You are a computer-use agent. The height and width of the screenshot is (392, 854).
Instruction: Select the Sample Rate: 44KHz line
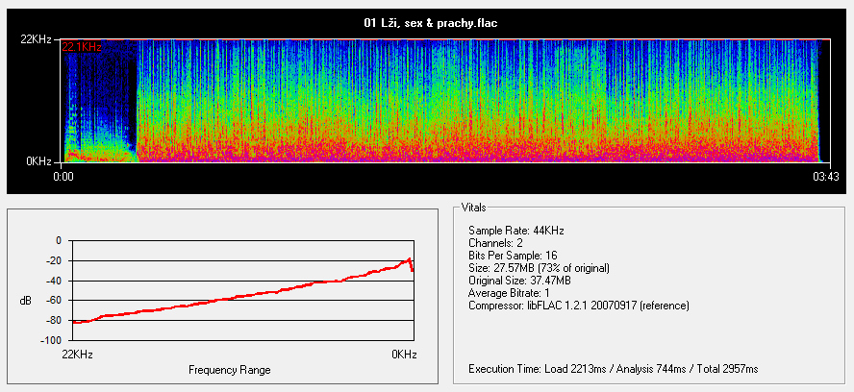(x=516, y=231)
